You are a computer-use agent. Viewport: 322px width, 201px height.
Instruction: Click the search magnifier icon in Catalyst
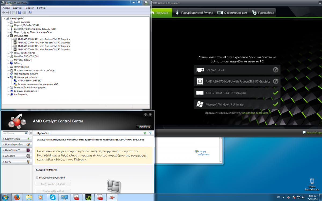26,133
